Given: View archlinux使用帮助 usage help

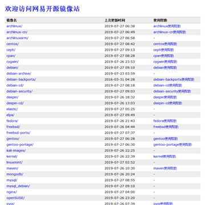Looking at the screenshot, I should coord(167,26).
